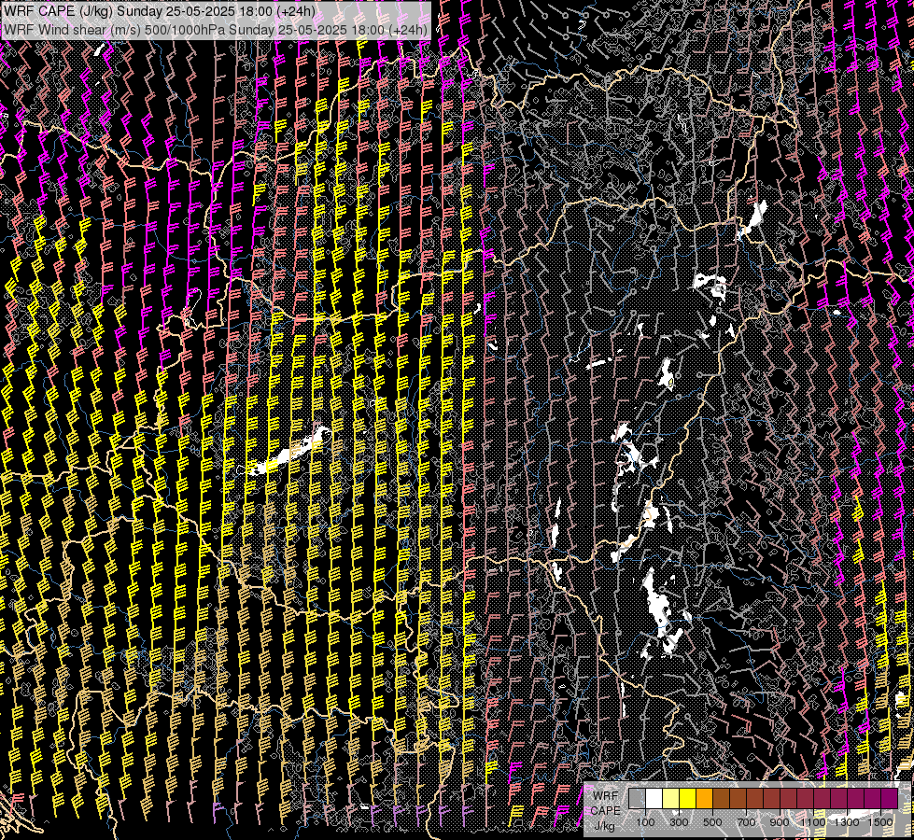914x840 pixels.
Task: Select the legend value 1300
Action: pos(847,822)
